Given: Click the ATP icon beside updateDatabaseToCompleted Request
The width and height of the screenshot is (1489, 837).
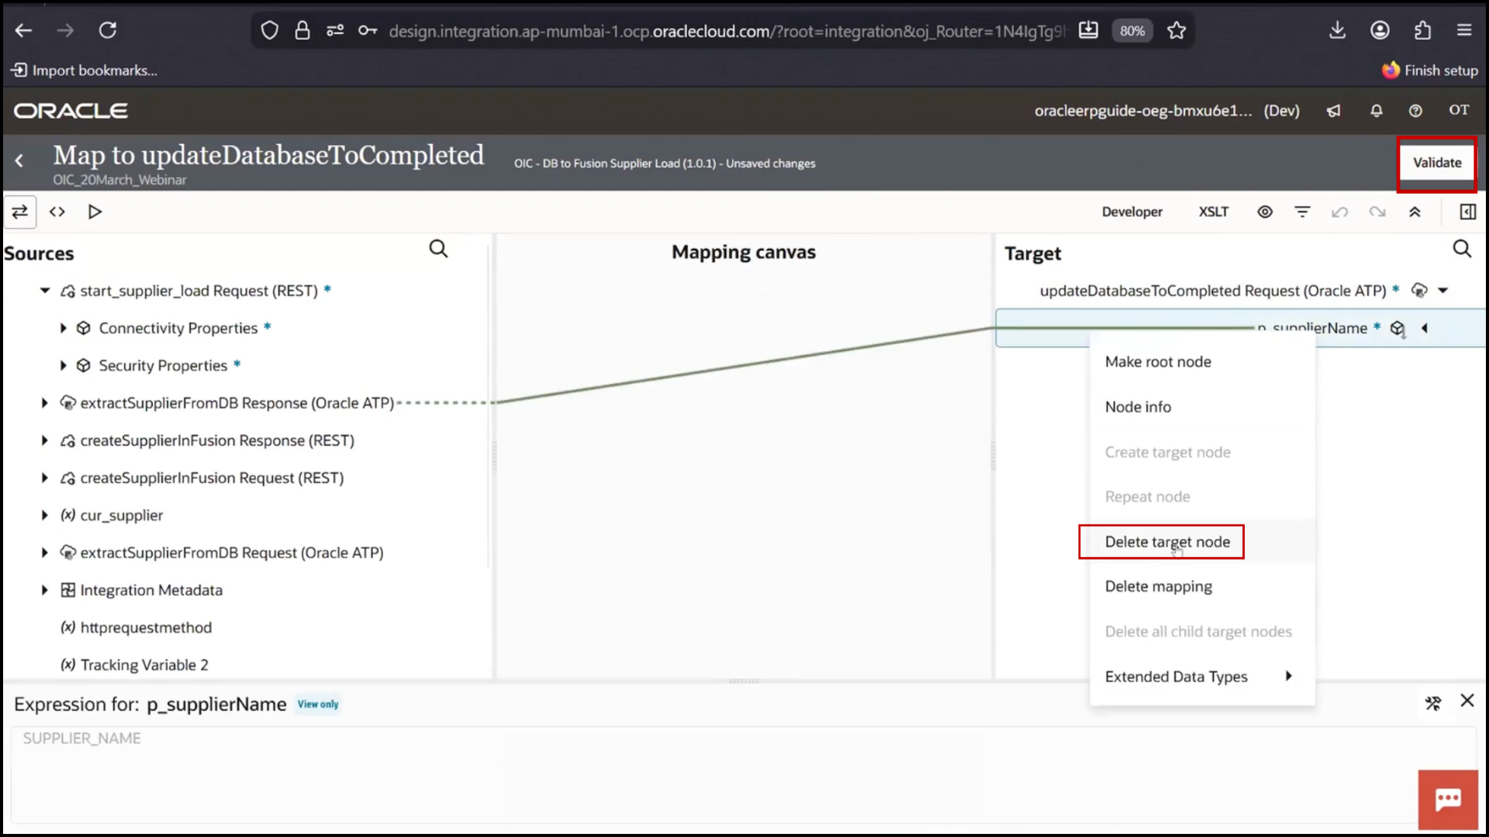Looking at the screenshot, I should (1419, 291).
